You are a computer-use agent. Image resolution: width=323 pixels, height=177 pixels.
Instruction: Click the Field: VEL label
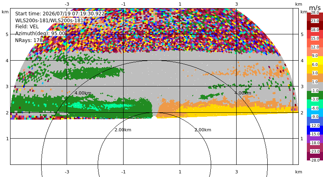pyautogui.click(x=27, y=27)
